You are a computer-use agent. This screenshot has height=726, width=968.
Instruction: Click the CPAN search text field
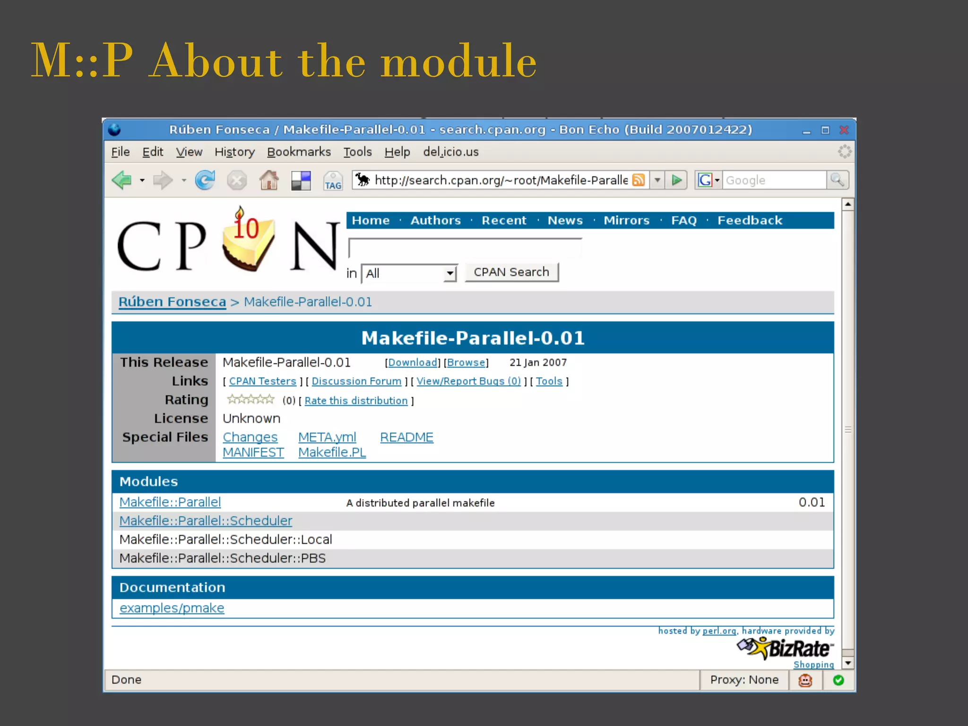pyautogui.click(x=465, y=249)
